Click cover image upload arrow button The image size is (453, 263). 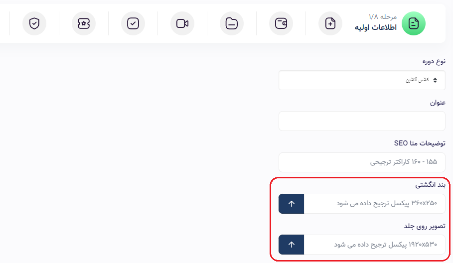click(x=291, y=245)
